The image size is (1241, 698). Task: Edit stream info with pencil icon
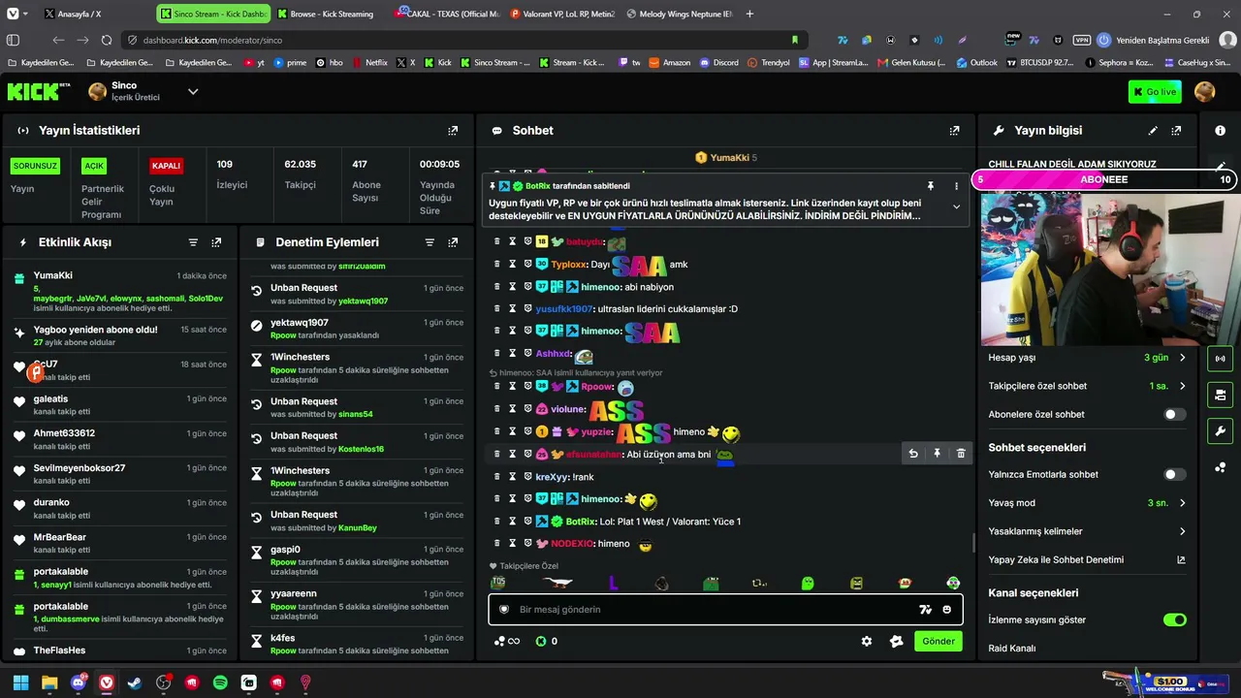pos(1153,130)
